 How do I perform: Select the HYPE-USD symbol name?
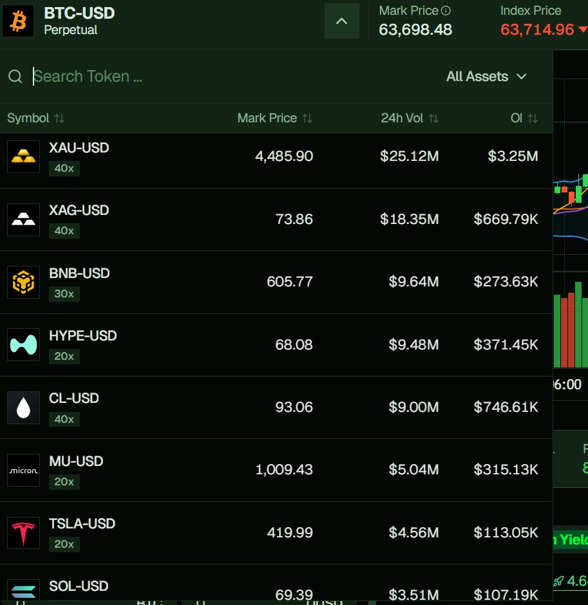tap(82, 336)
